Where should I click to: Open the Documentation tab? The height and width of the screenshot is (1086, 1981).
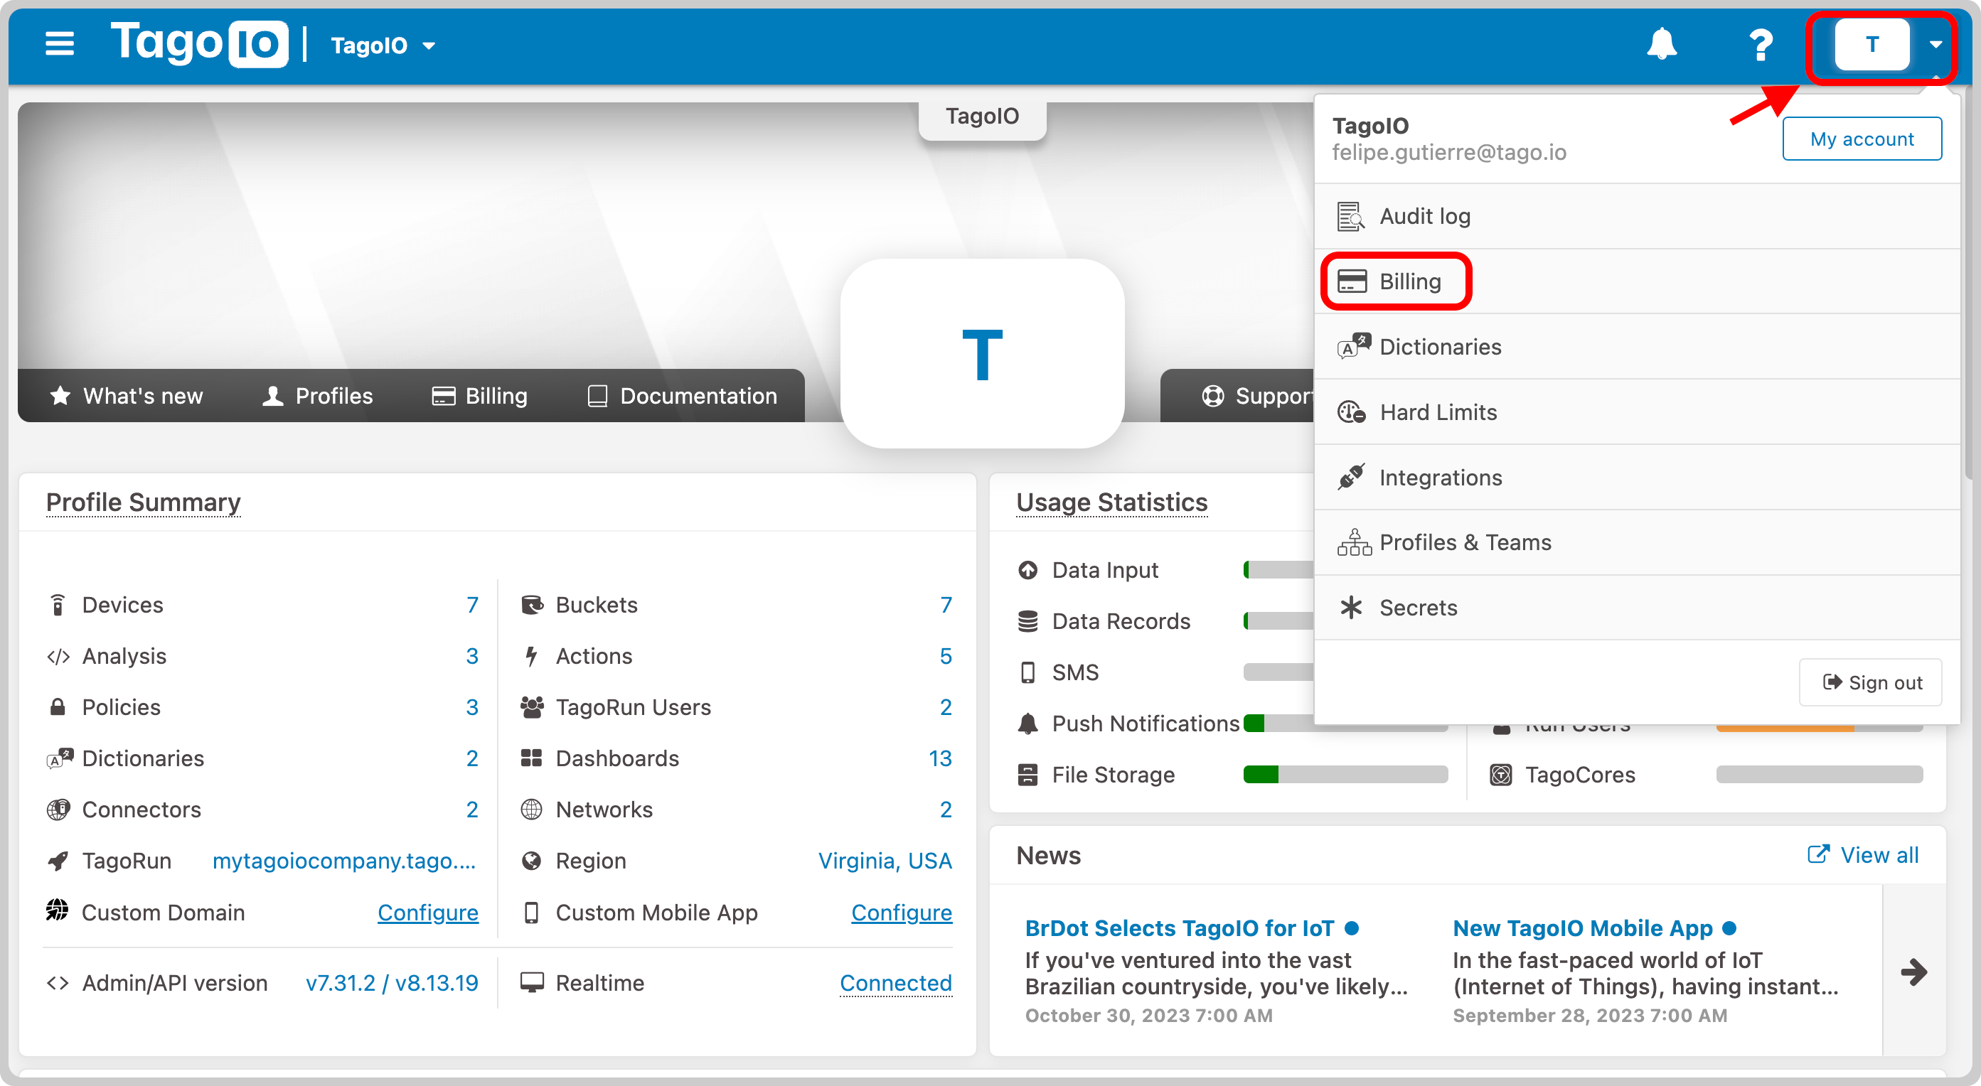pyautogui.click(x=682, y=396)
